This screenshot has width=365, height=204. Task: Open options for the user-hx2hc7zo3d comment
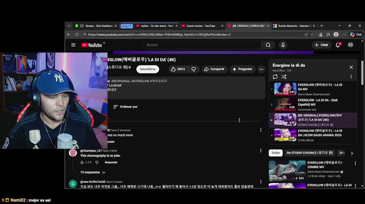261,182
